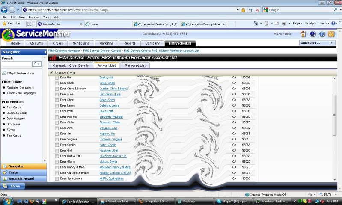The width and height of the screenshot is (342, 205).
Task: Open the Scheduling main tab
Action: (81, 43)
